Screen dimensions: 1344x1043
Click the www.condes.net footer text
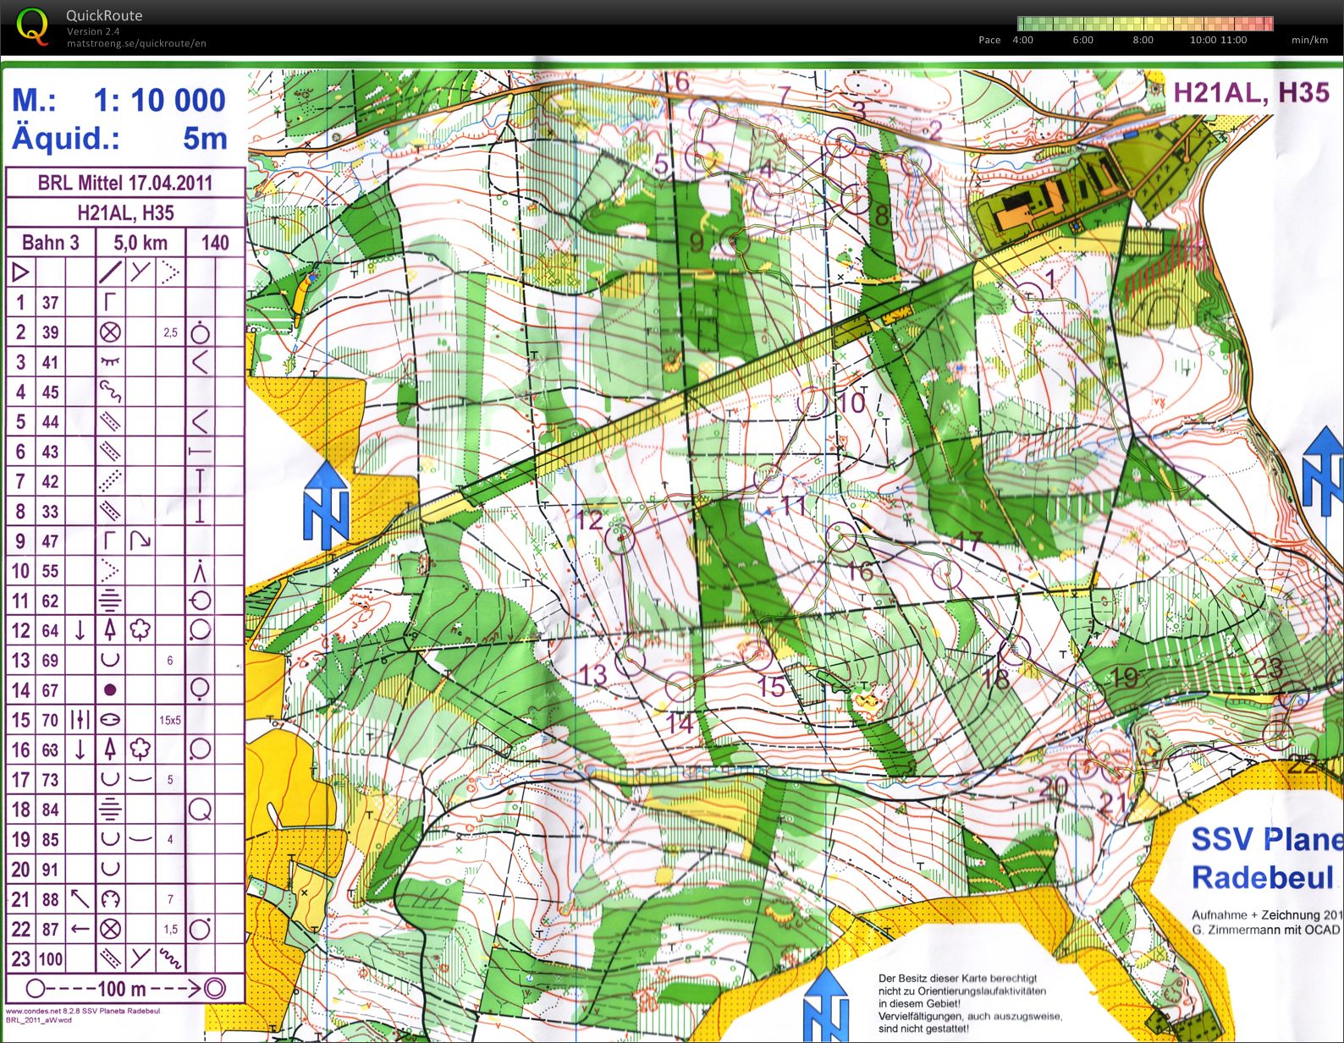click(82, 1011)
